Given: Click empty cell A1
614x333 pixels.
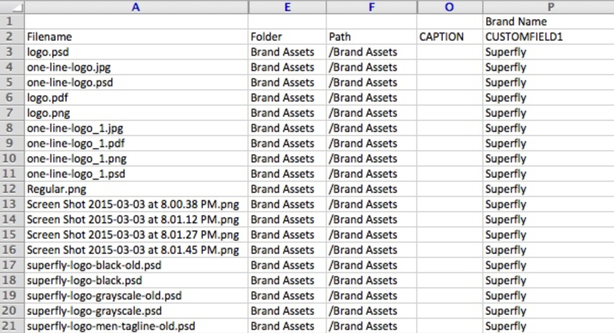Looking at the screenshot, I should pos(136,21).
